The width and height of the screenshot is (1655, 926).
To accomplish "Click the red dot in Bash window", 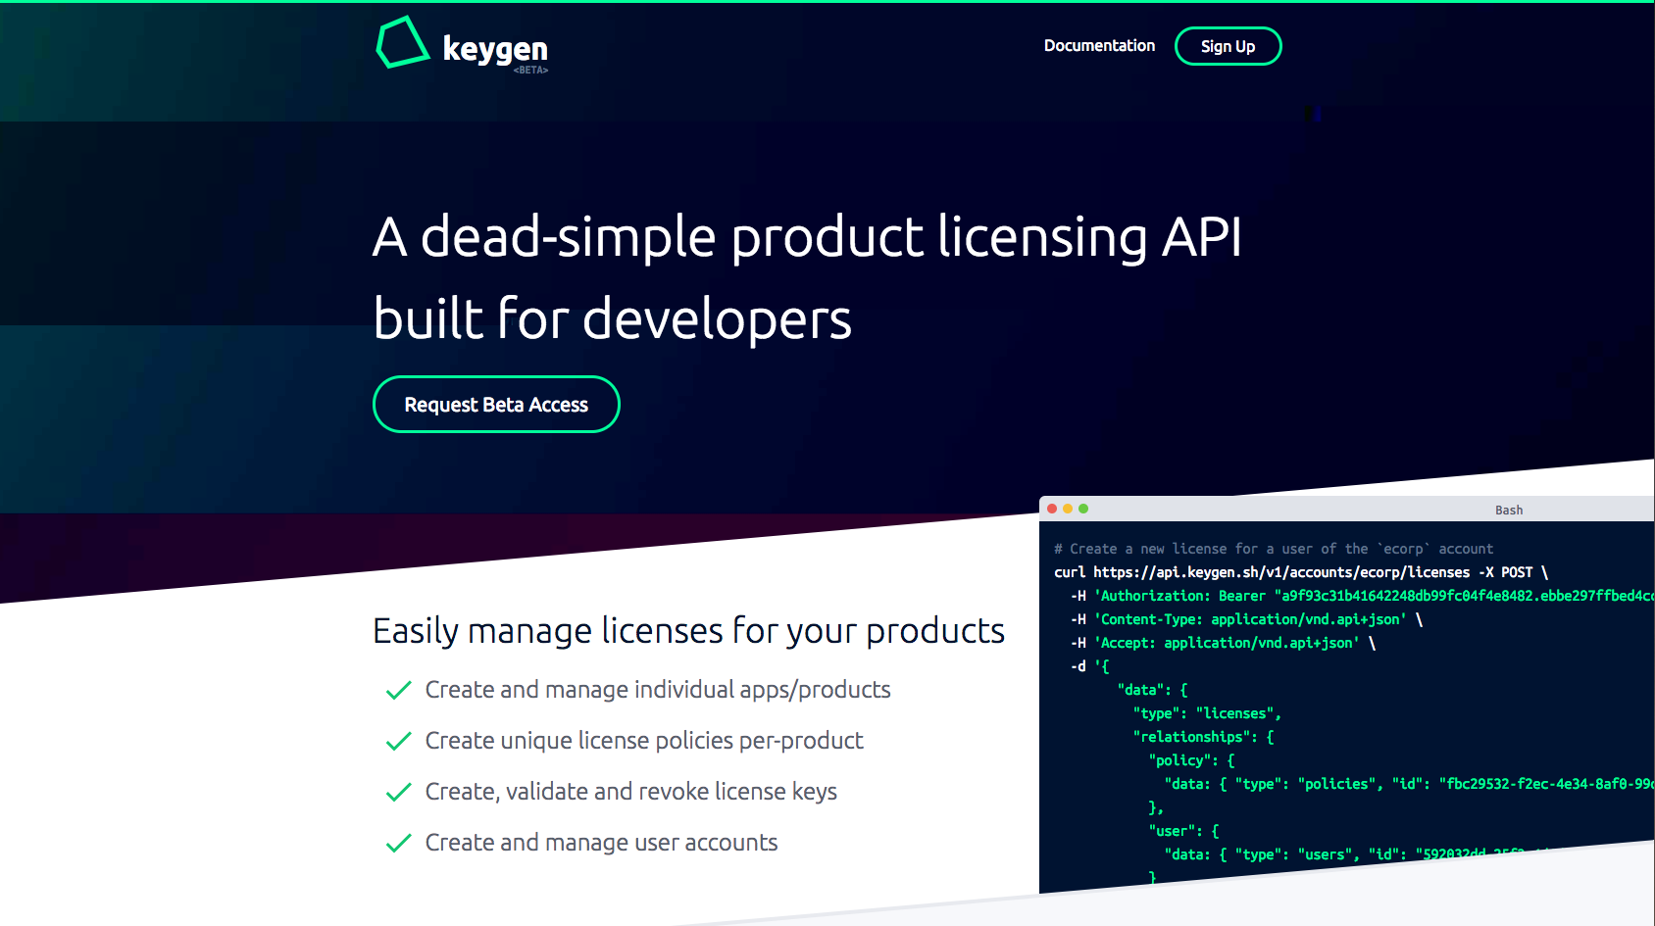I will tap(1052, 509).
